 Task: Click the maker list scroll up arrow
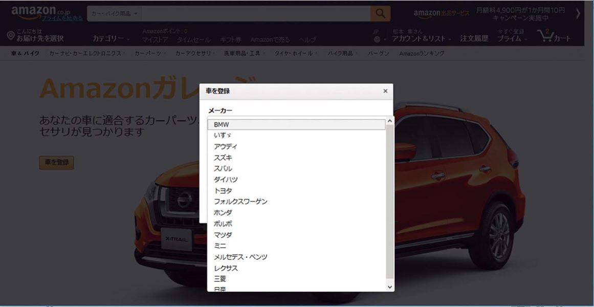(x=390, y=121)
